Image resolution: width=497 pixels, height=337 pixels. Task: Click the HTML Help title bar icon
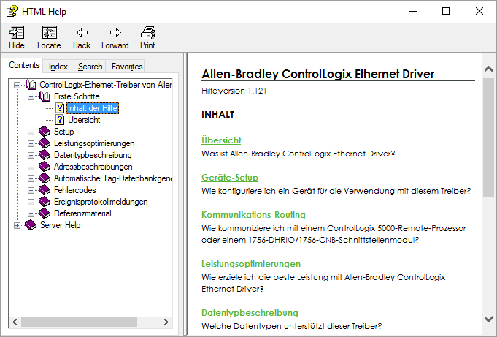(x=12, y=12)
